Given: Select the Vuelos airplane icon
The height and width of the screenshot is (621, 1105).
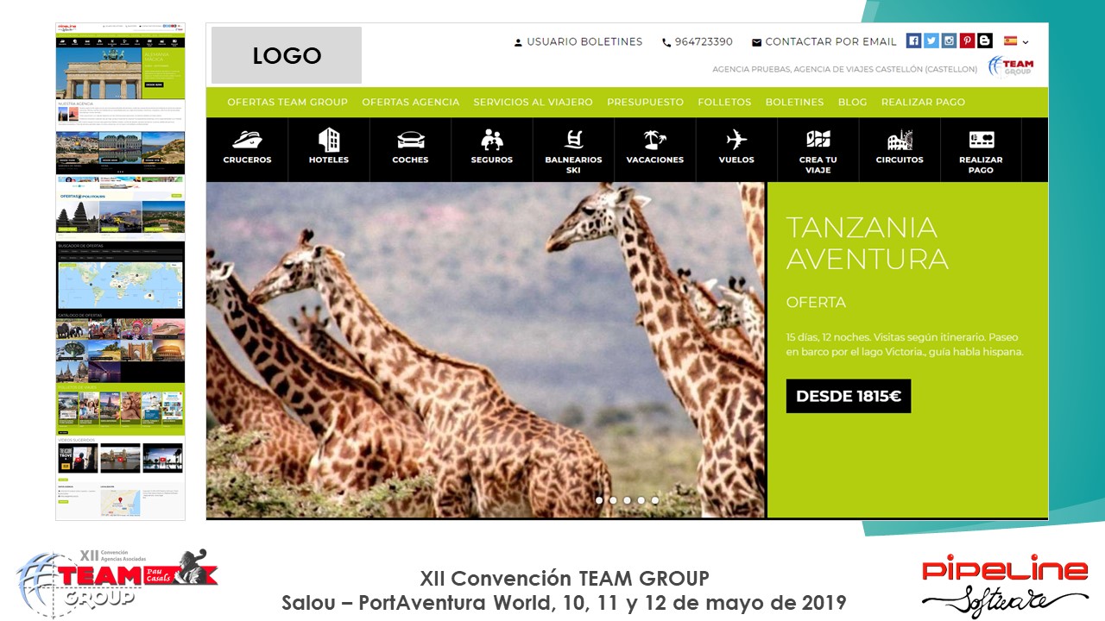Looking at the screenshot, I should point(736,139).
